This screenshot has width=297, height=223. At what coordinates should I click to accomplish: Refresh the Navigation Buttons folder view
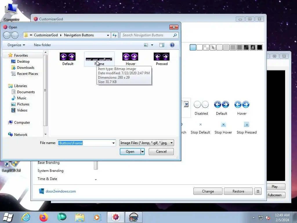[115, 35]
